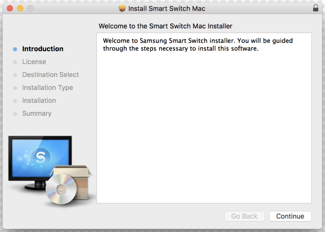The image size is (325, 232).
Task: Close the installer with the red button
Action: click(x=10, y=8)
